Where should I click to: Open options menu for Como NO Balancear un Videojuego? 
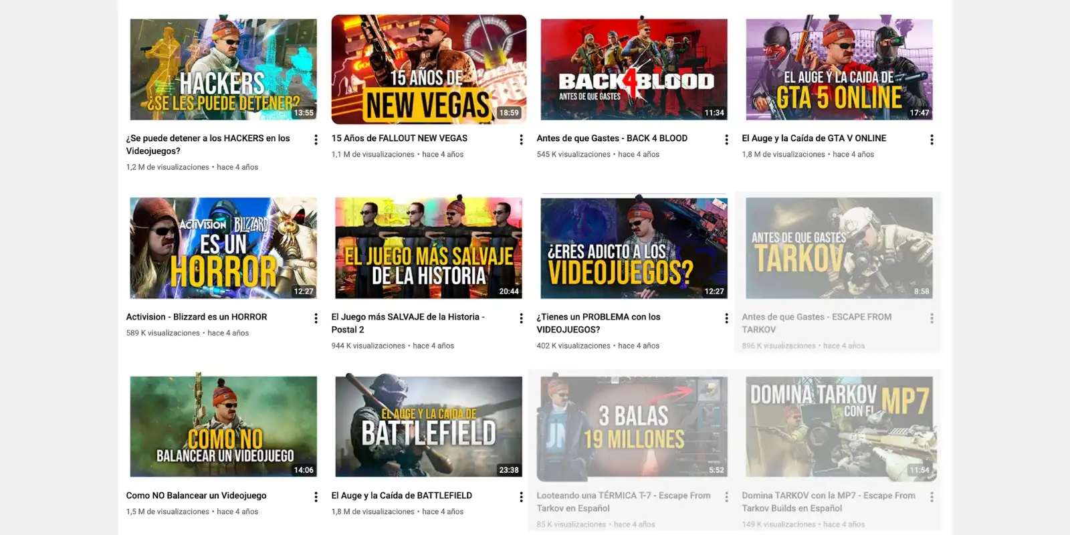coord(316,497)
